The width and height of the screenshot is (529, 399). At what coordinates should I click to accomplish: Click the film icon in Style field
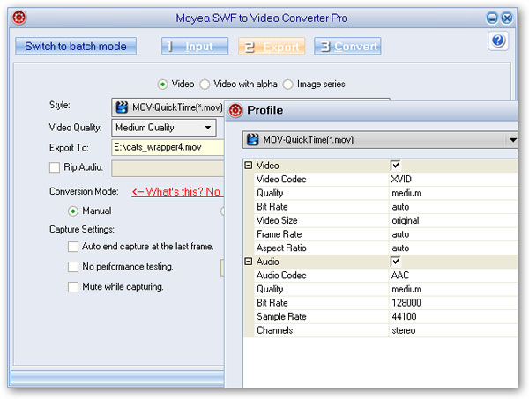tap(122, 107)
